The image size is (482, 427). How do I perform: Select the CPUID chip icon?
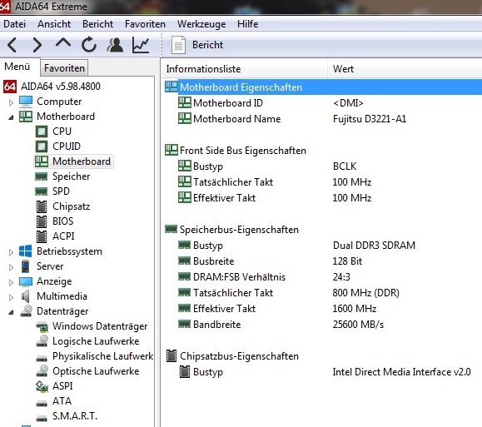[42, 146]
